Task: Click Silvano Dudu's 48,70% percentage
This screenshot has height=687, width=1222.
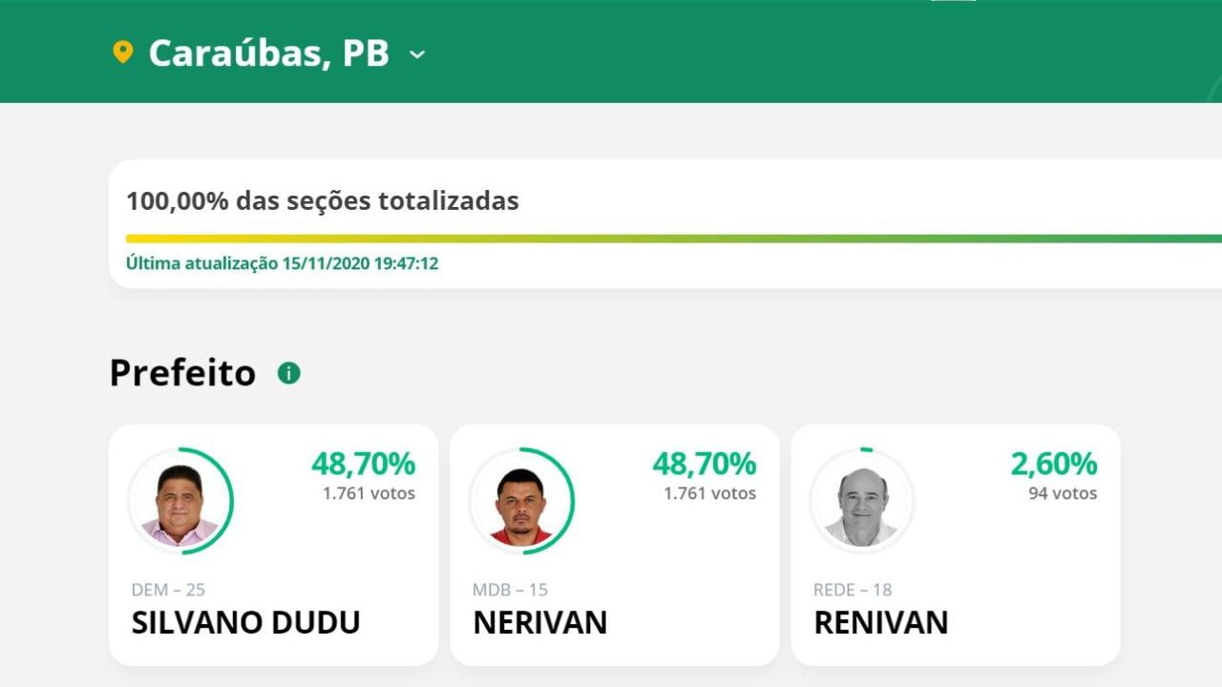Action: tap(363, 465)
